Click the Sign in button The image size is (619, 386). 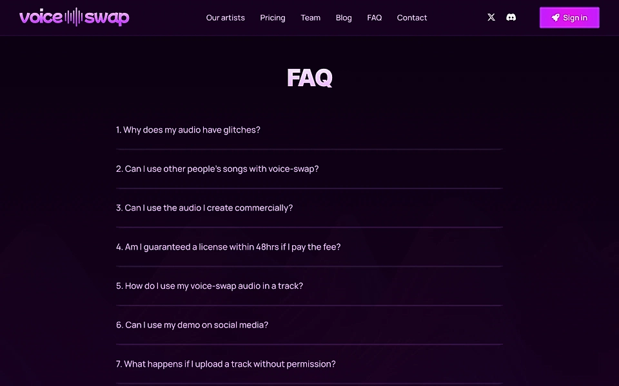pos(569,17)
